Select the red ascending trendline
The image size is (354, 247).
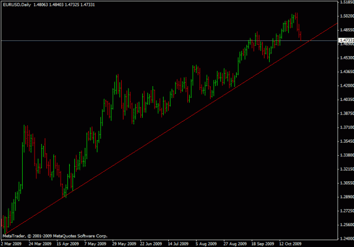click(x=172, y=129)
